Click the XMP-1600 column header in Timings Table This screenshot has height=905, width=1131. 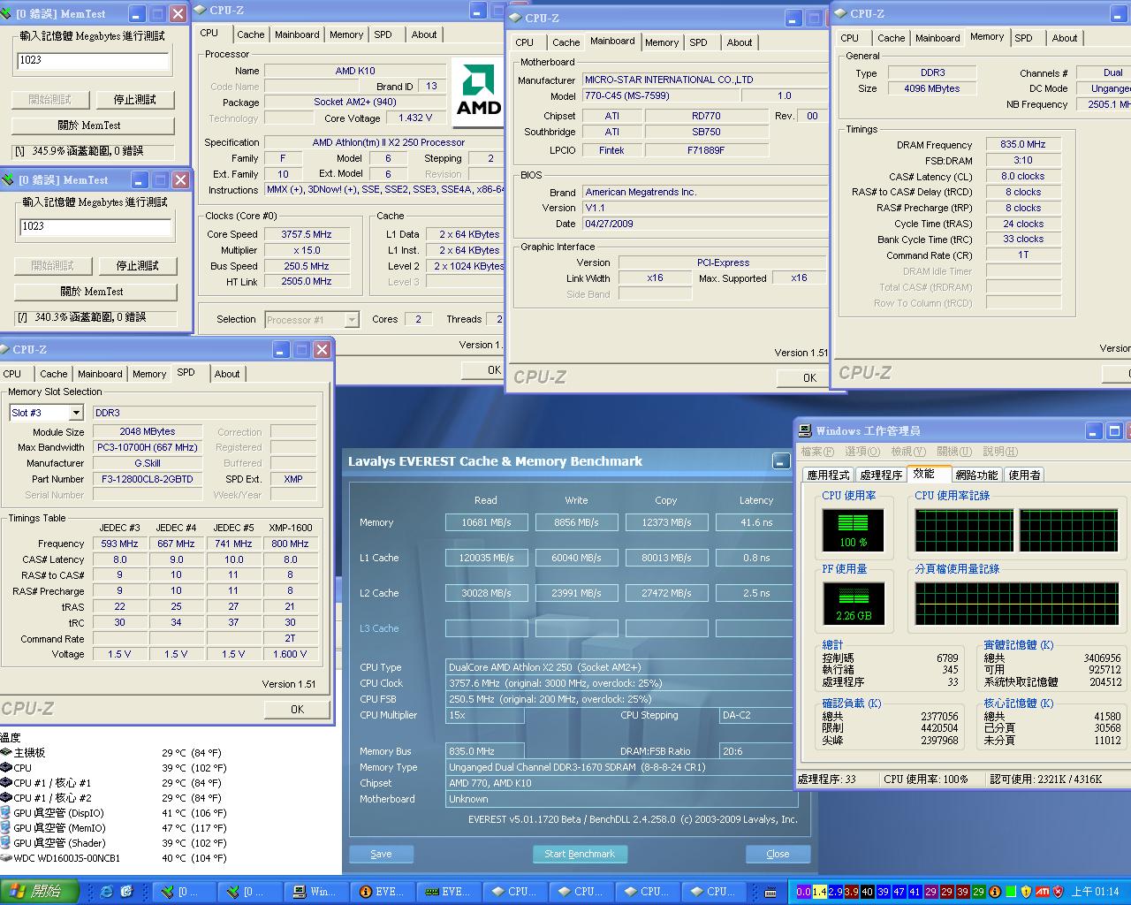[x=290, y=528]
